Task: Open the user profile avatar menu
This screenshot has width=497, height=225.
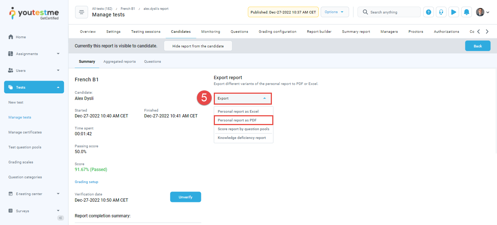Action: pos(480,12)
